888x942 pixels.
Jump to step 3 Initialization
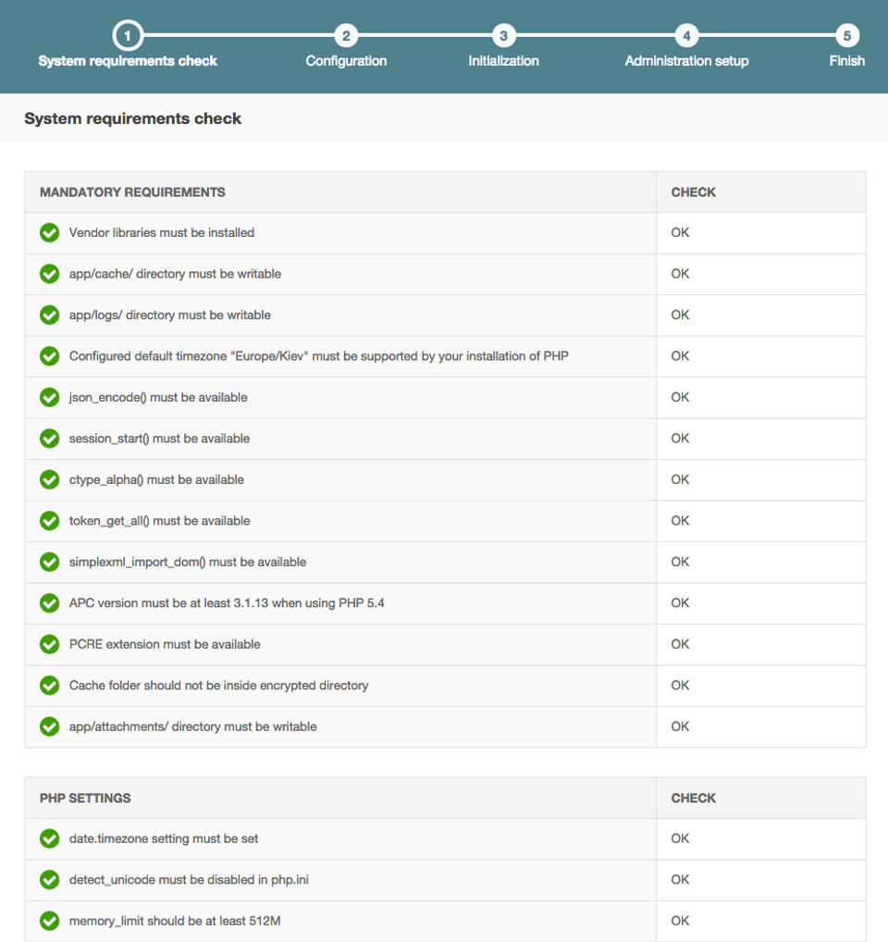click(503, 36)
